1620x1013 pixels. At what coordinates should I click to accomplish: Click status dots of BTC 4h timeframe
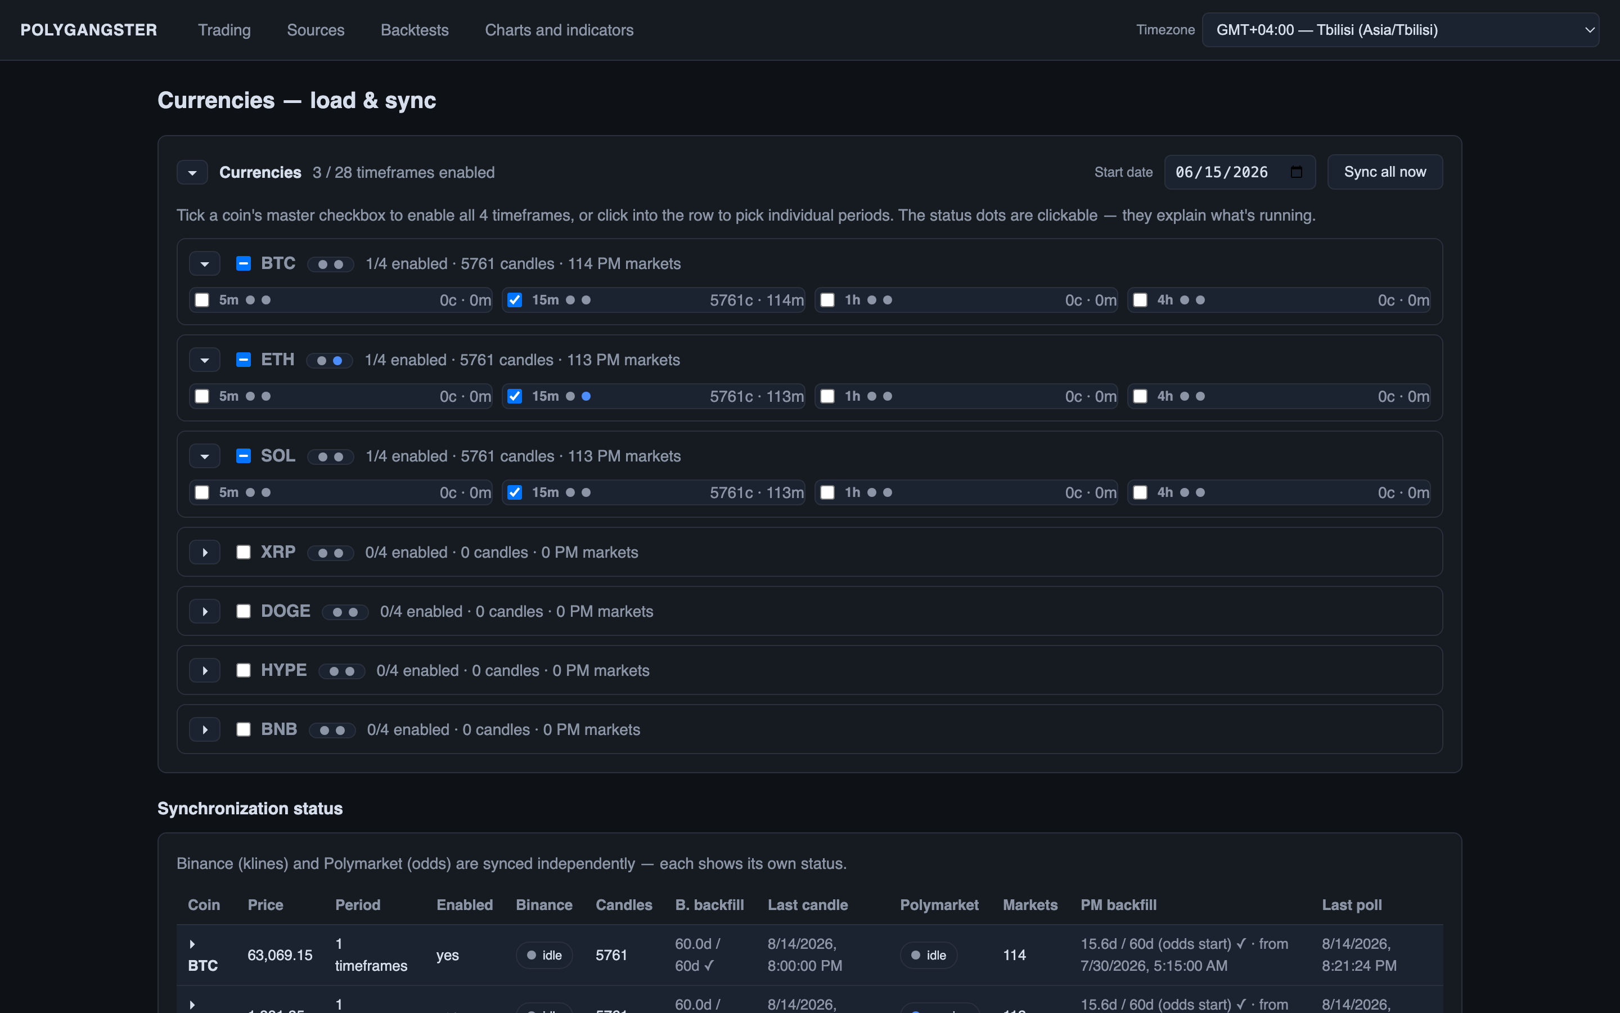[1192, 300]
